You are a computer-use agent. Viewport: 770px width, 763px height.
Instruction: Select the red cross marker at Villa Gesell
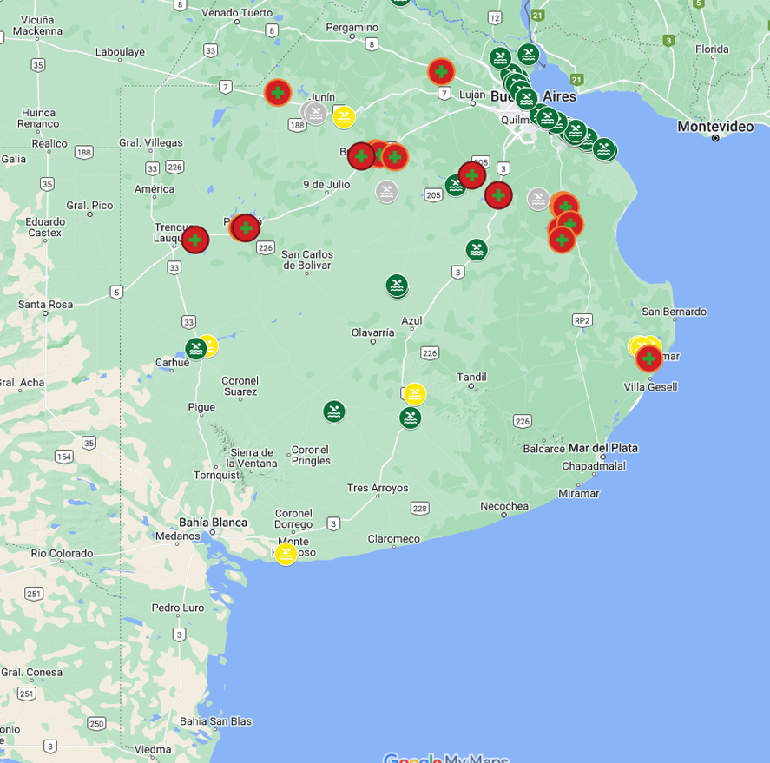pos(648,357)
